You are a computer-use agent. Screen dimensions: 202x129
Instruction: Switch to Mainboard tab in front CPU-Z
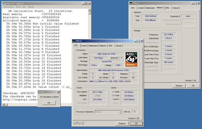[93, 46]
